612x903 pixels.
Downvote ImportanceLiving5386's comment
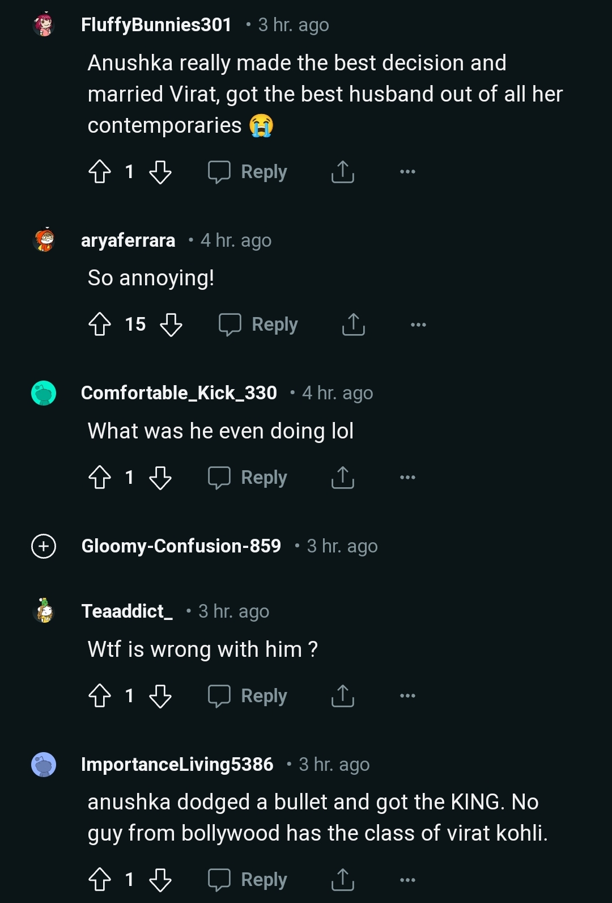(x=161, y=880)
